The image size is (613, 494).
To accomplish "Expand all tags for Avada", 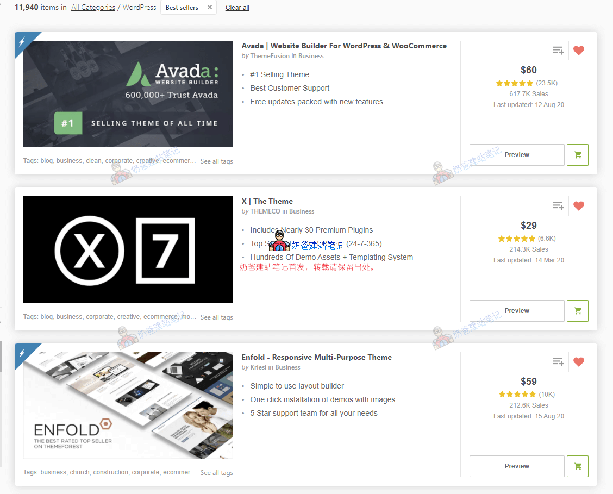I will [216, 161].
